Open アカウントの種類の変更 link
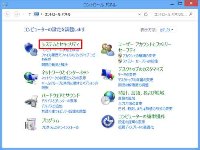 139,56
